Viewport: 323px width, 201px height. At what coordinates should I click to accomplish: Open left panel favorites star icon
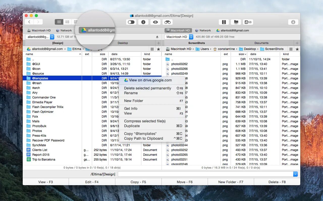(x=158, y=49)
